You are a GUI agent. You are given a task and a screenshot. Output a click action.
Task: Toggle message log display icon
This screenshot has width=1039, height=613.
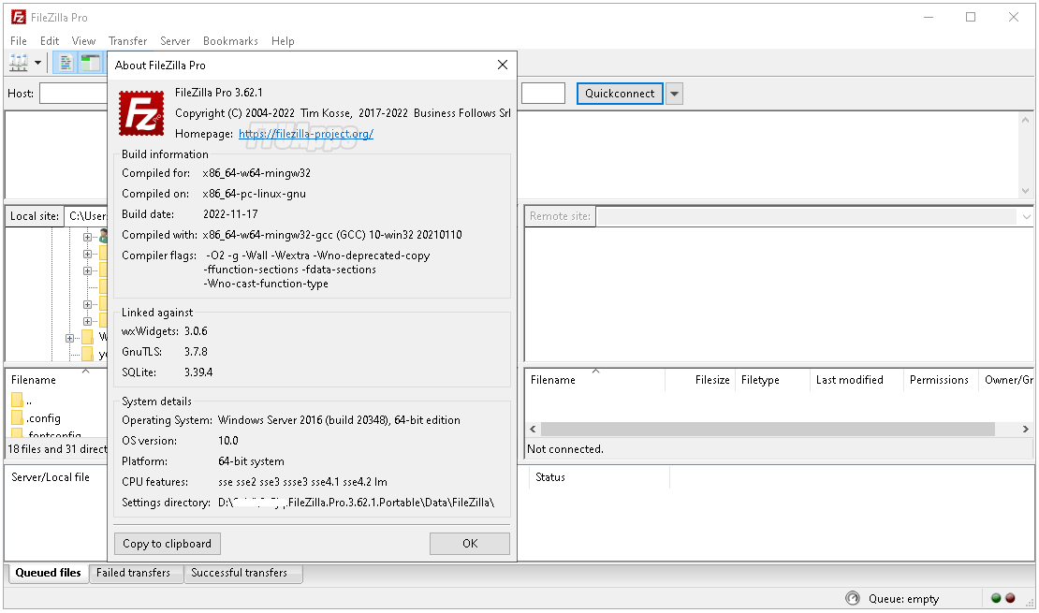[x=66, y=64]
